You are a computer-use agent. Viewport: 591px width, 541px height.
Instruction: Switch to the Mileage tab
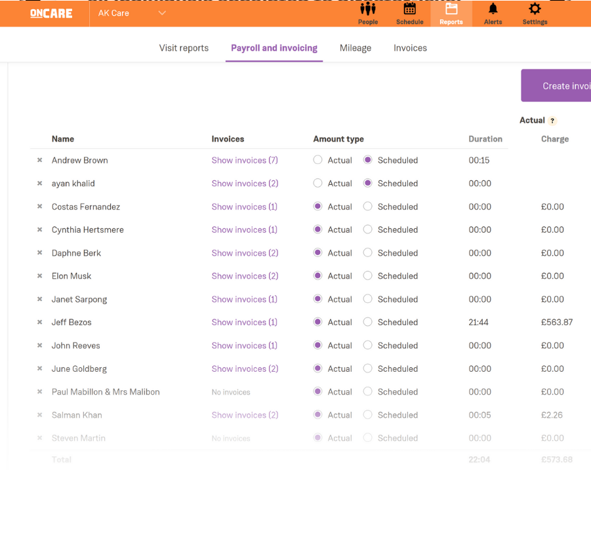click(x=356, y=48)
